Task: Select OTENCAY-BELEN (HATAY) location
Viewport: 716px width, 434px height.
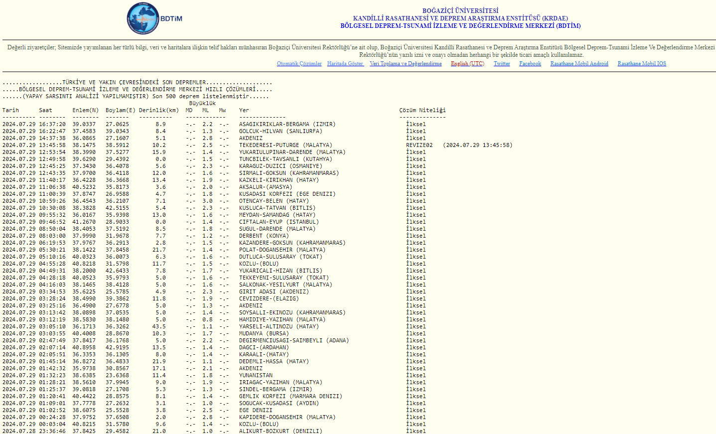Action: 274,201
